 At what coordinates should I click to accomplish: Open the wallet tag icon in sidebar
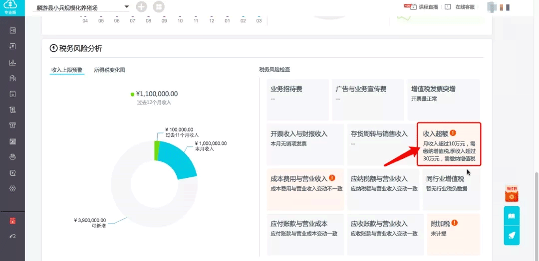(x=12, y=173)
